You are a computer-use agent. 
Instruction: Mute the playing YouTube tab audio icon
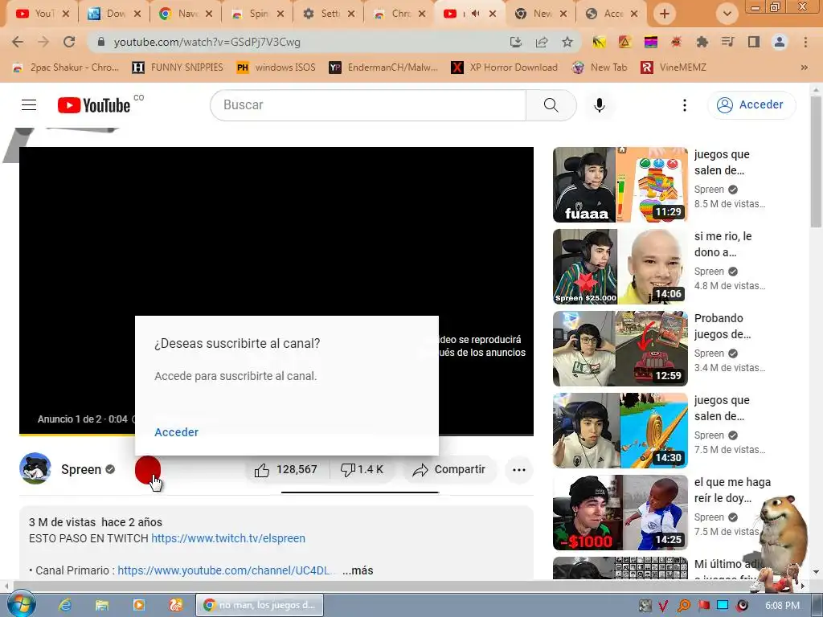[x=475, y=14]
